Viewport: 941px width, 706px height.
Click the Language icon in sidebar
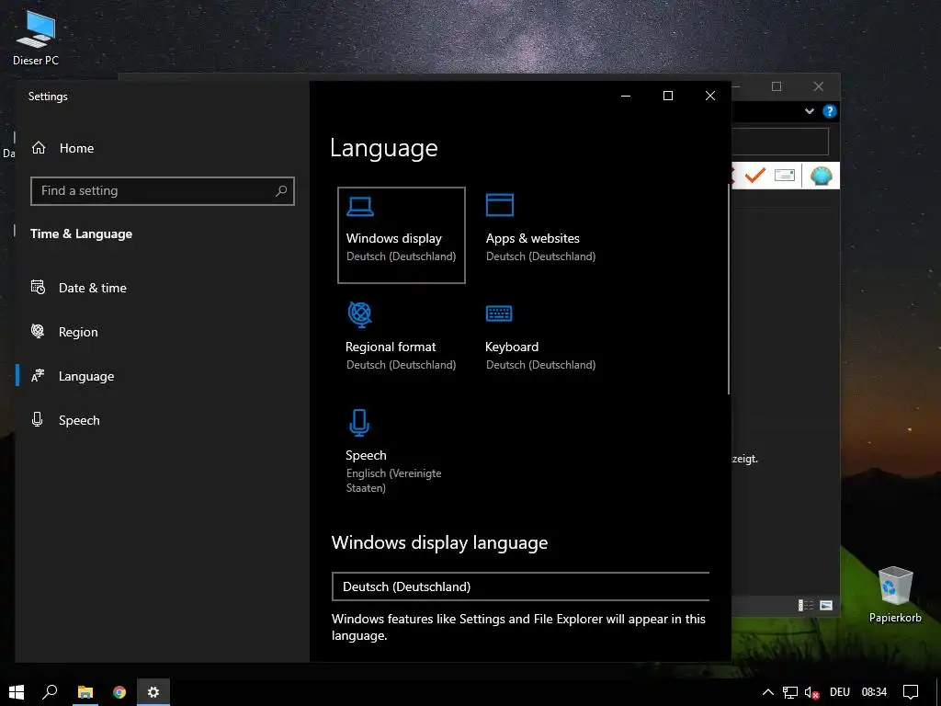pos(38,375)
